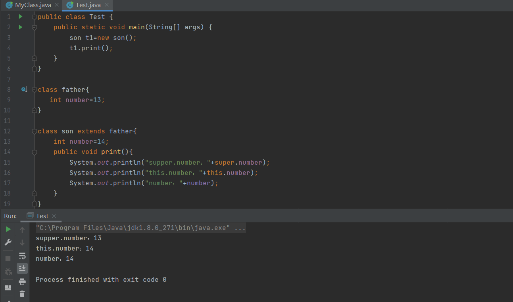Click 'Process finished with exit code 0'
Image resolution: width=513 pixels, height=302 pixels.
101,279
